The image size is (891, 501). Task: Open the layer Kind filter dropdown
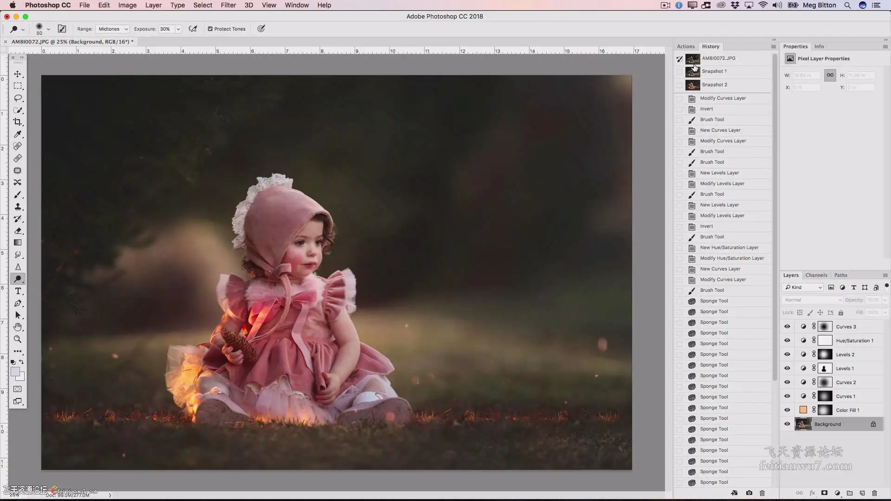803,287
